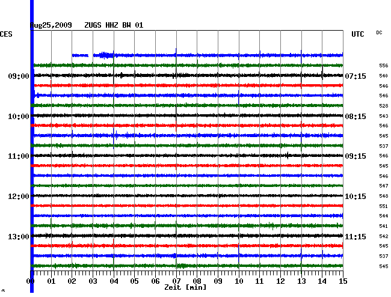
Task: Click the UTC column header
Action: (x=357, y=34)
